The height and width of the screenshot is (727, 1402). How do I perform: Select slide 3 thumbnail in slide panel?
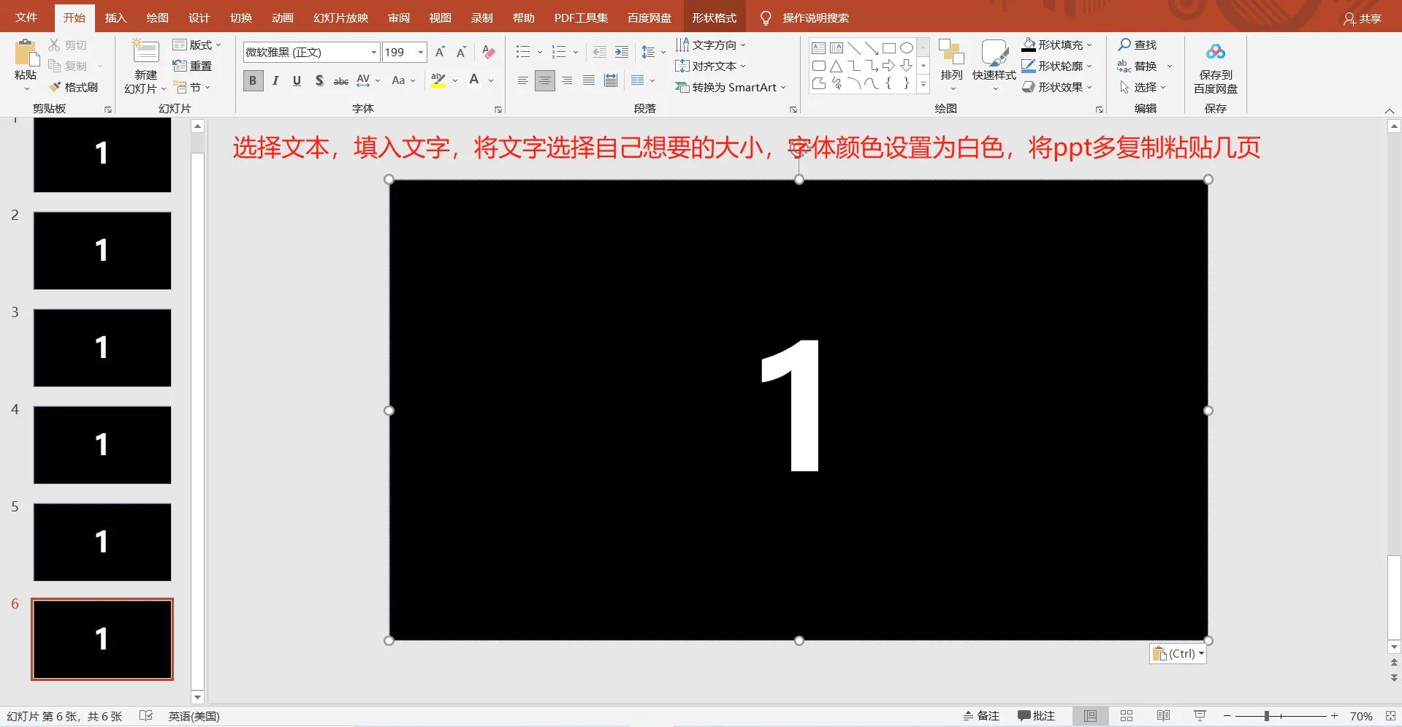pyautogui.click(x=102, y=348)
